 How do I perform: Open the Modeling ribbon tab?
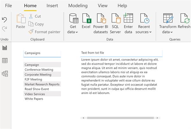pos(78,6)
